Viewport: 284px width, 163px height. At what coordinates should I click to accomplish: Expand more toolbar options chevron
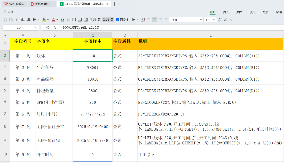pyautogui.click(x=232, y=20)
